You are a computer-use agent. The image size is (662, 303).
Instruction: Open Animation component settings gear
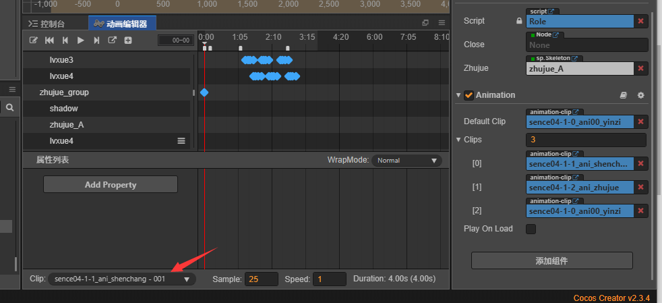point(641,96)
